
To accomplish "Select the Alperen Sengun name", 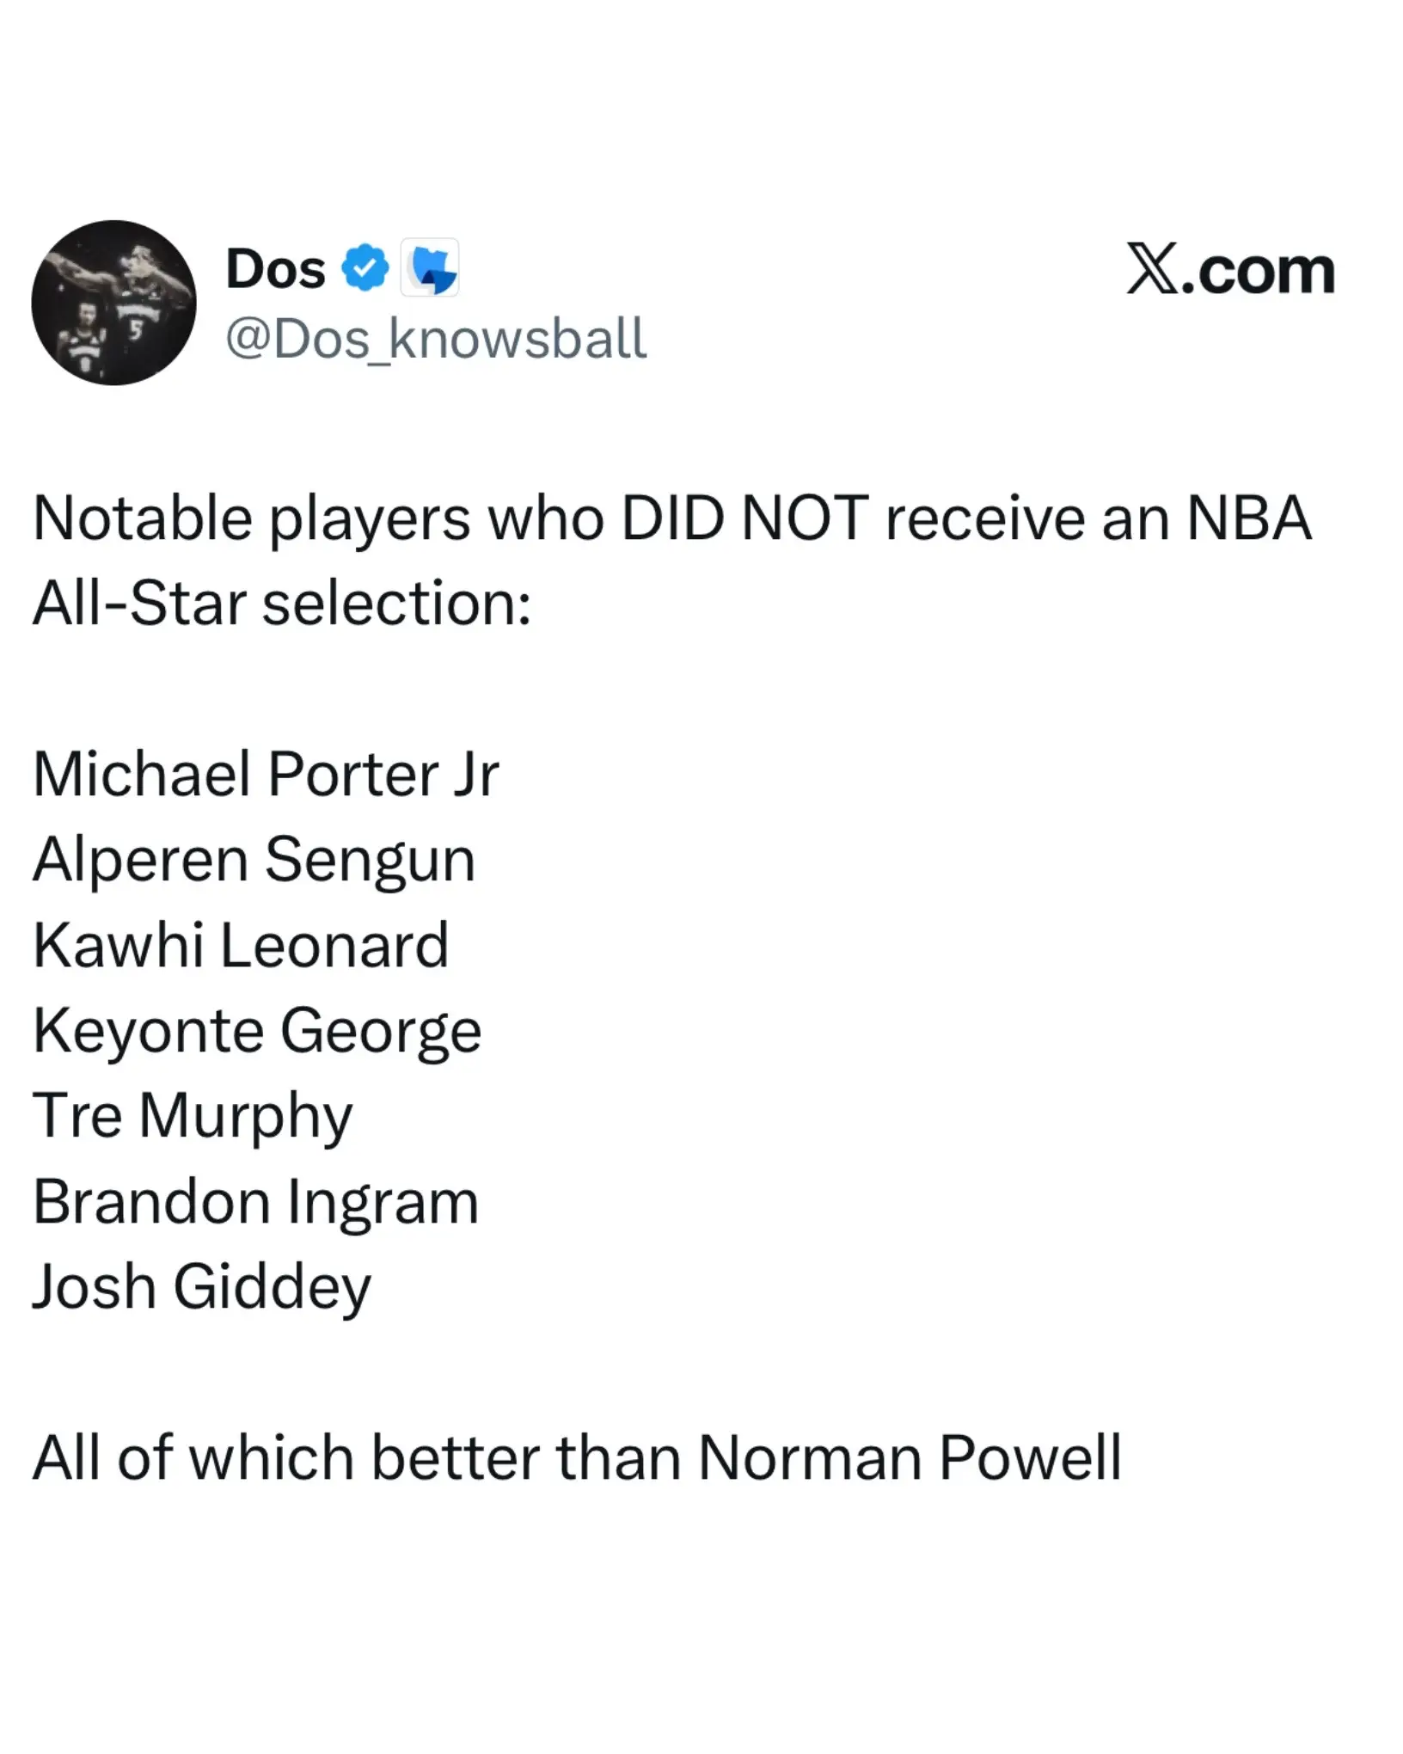I will coord(254,859).
